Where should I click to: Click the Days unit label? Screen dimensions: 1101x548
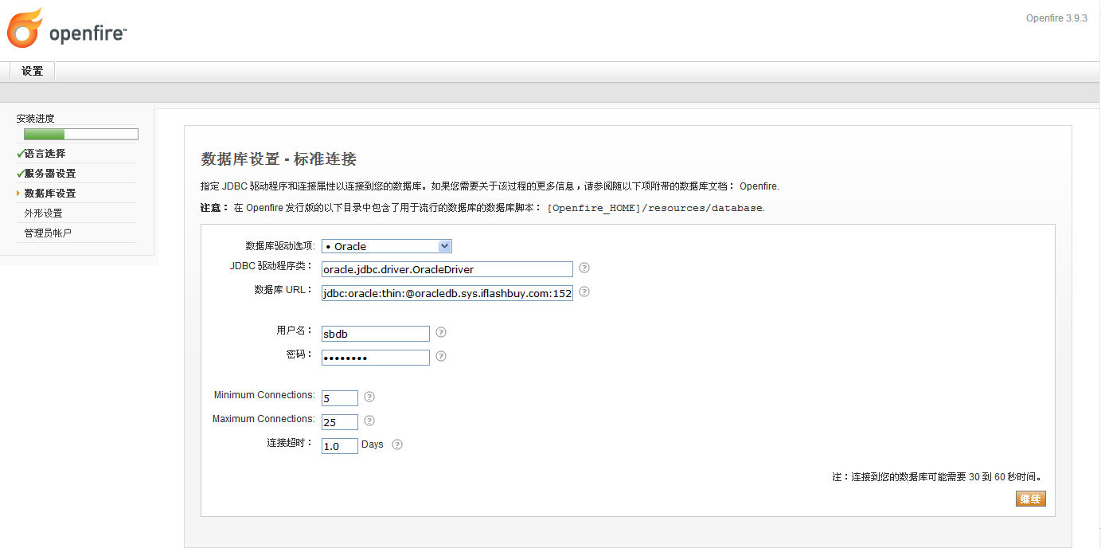(x=373, y=444)
